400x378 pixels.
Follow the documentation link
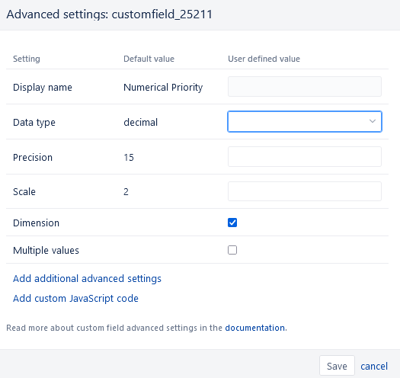pos(254,328)
